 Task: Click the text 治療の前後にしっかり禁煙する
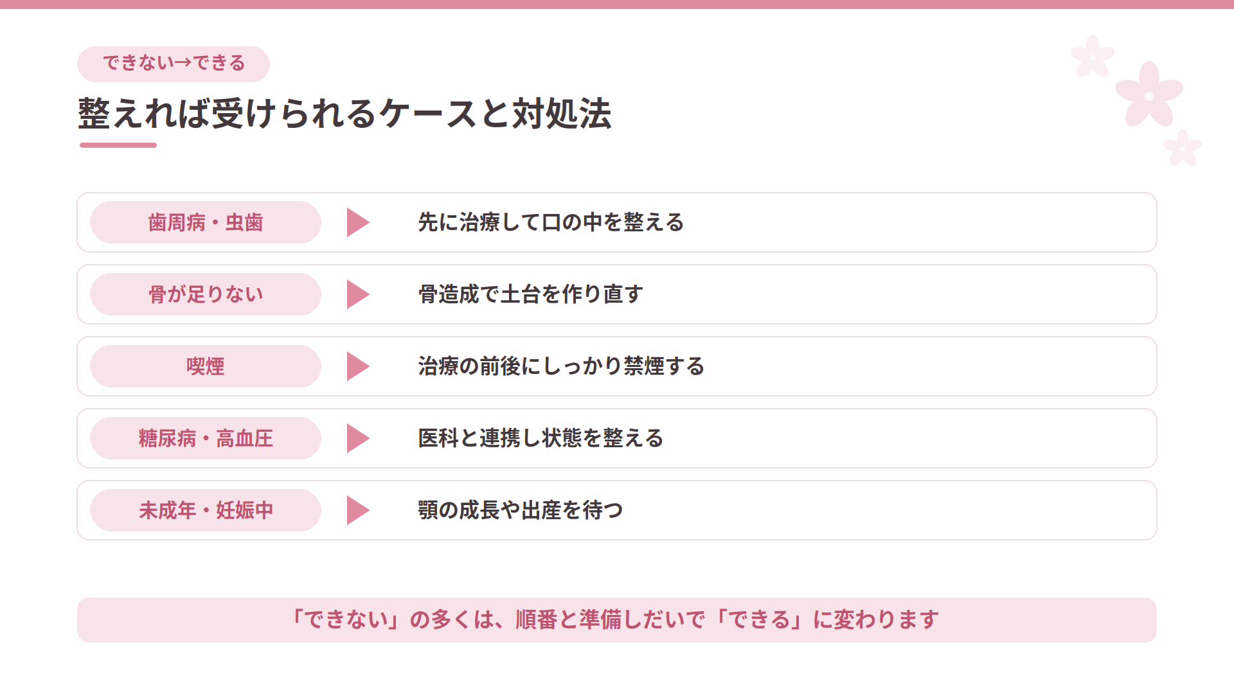[561, 366]
